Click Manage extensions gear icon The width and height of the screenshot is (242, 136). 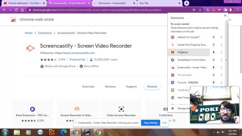[x=172, y=108]
